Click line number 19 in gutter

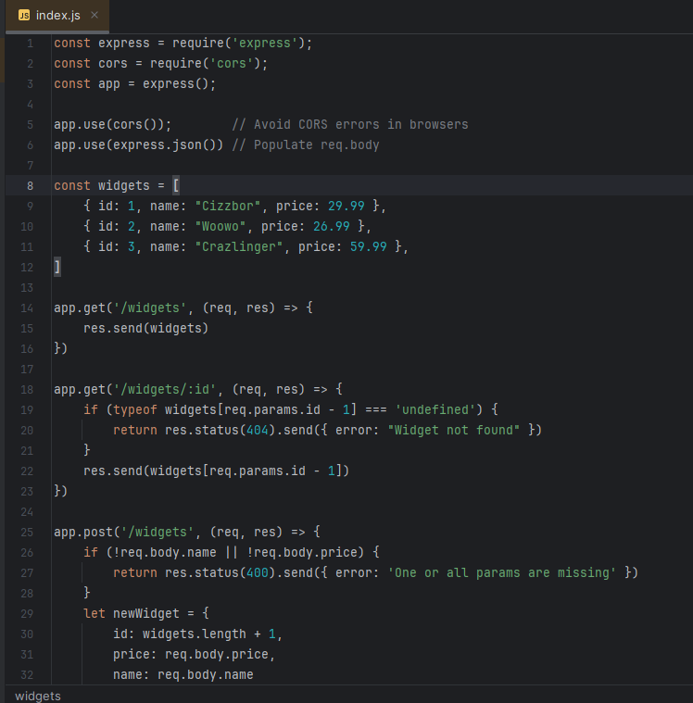(27, 409)
